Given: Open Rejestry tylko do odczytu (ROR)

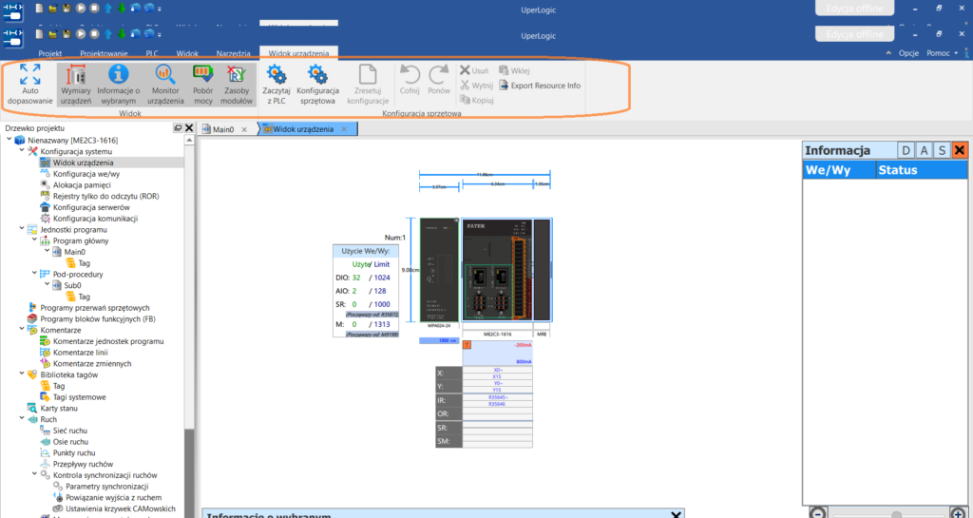Looking at the screenshot, I should tap(105, 196).
